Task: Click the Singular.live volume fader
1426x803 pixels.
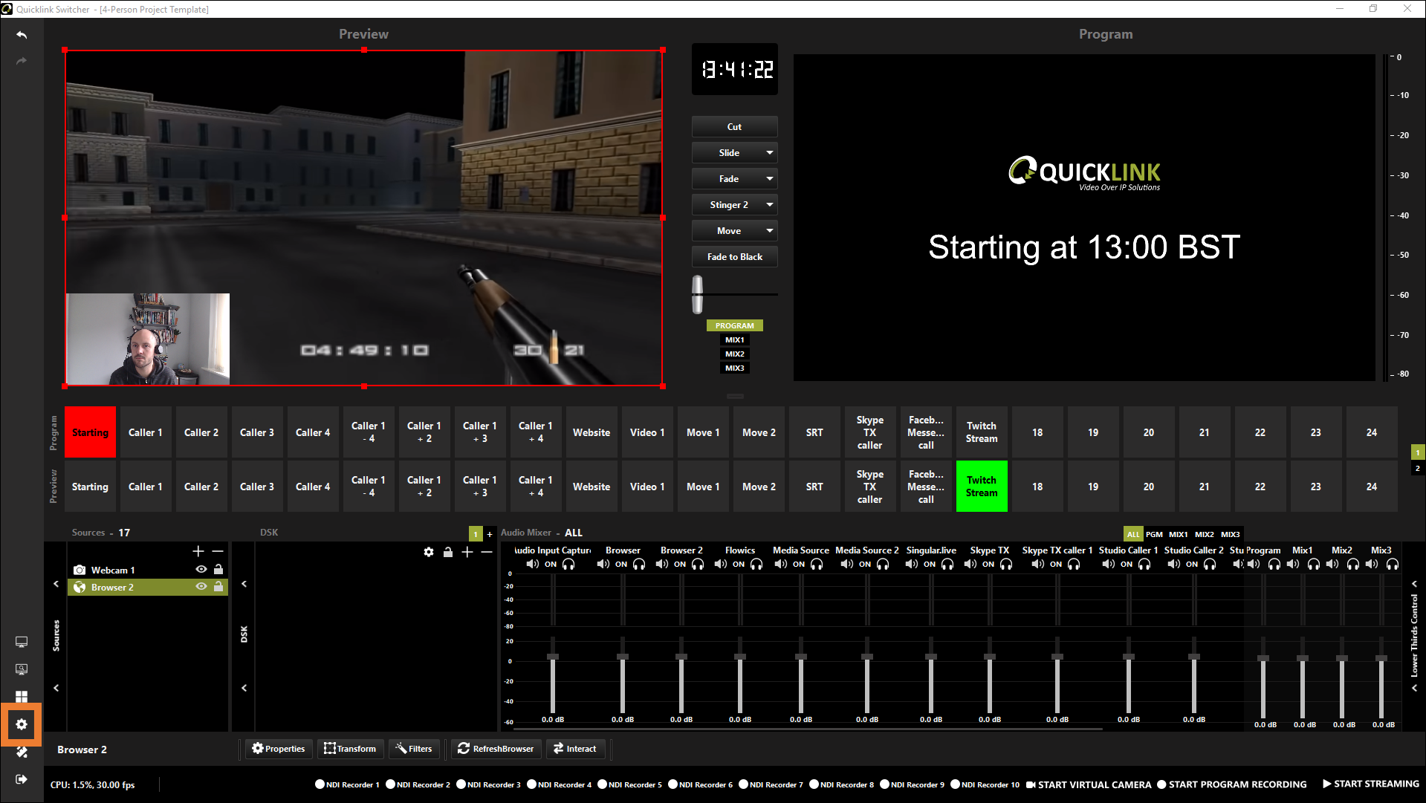Action: [x=930, y=657]
